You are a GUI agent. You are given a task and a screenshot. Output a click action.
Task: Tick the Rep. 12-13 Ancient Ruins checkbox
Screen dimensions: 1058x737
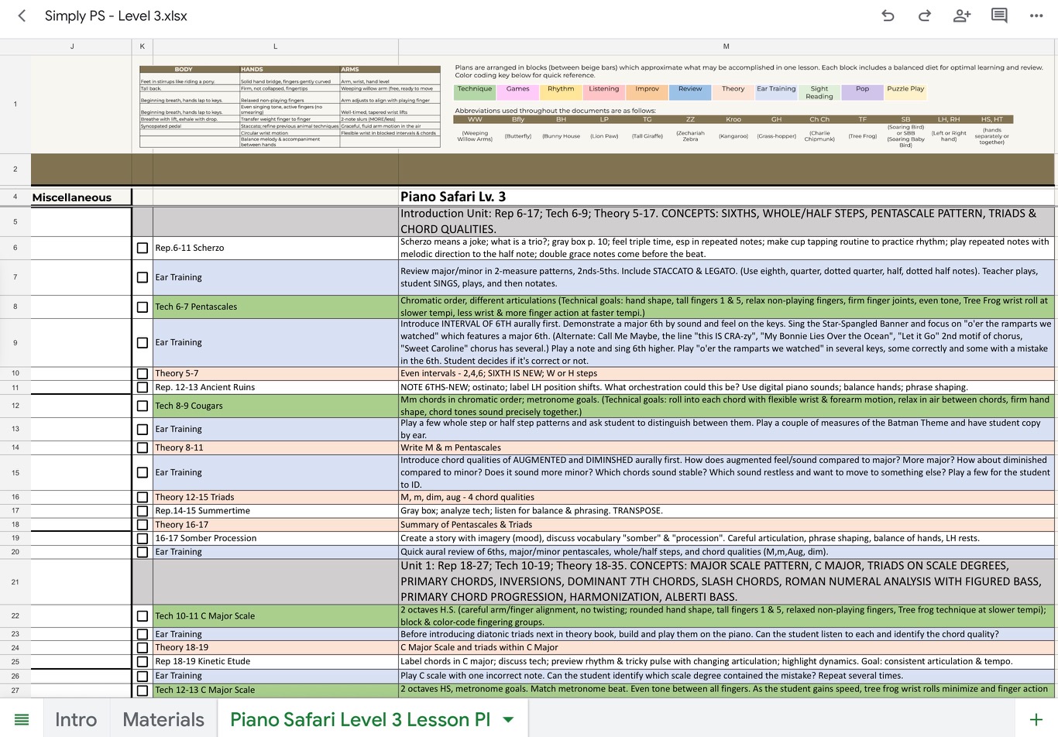143,387
